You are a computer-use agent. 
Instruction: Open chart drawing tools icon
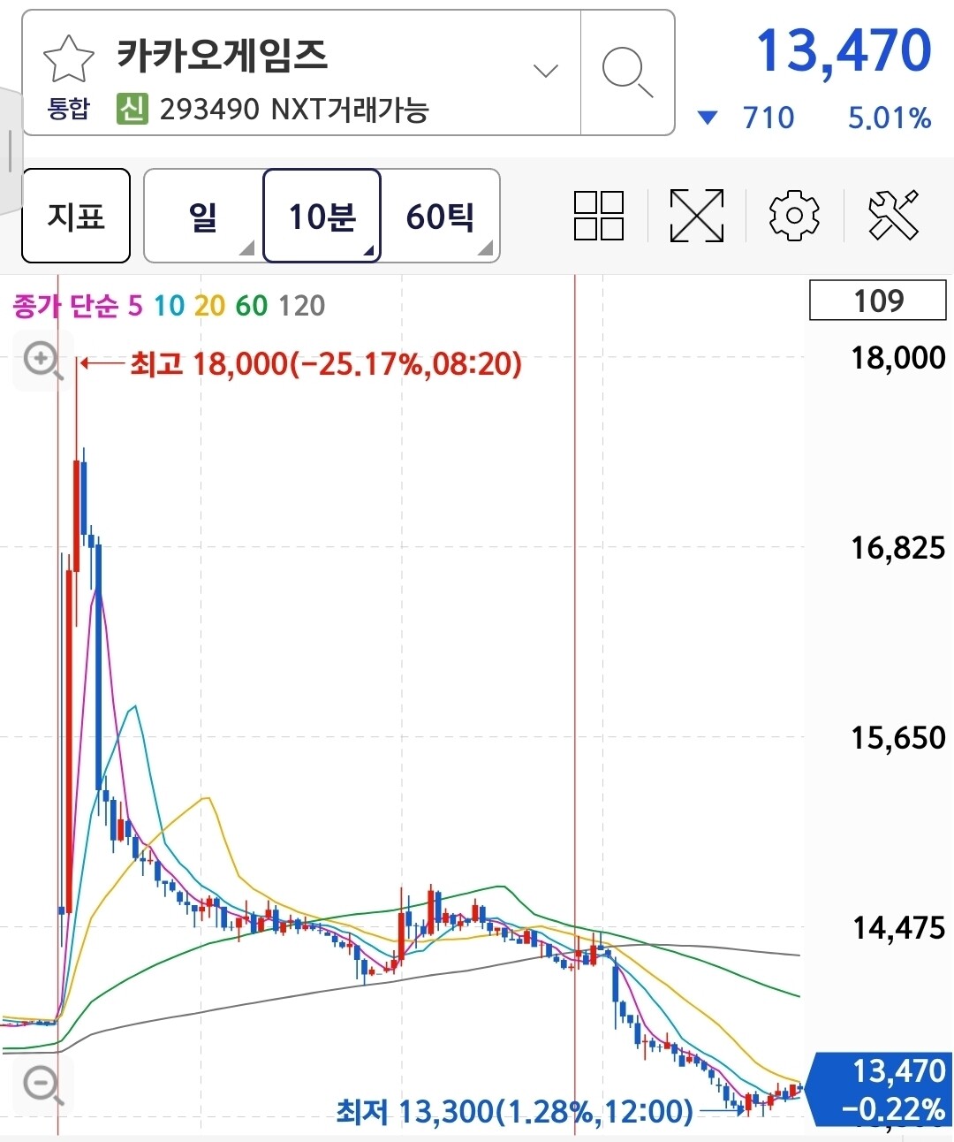click(x=893, y=216)
